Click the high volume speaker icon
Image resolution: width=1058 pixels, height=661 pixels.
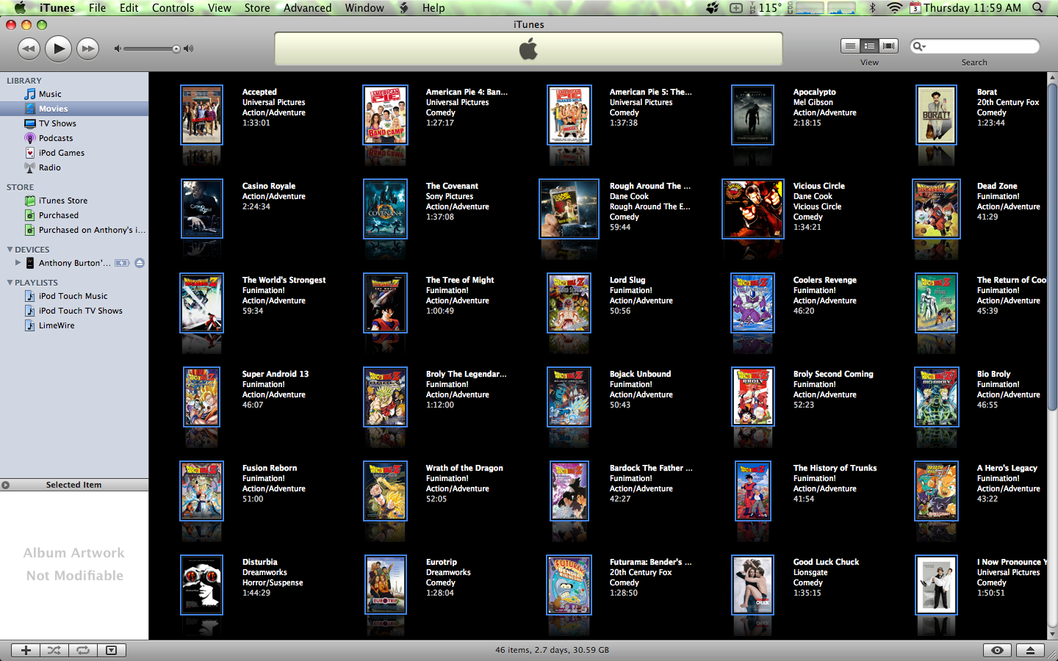(x=189, y=49)
